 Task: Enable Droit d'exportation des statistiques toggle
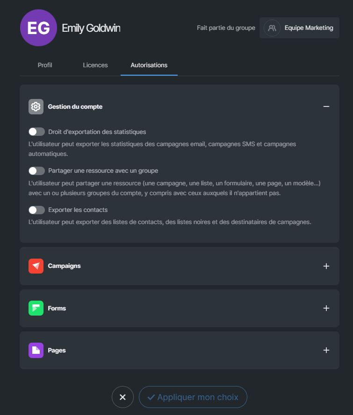(x=36, y=132)
